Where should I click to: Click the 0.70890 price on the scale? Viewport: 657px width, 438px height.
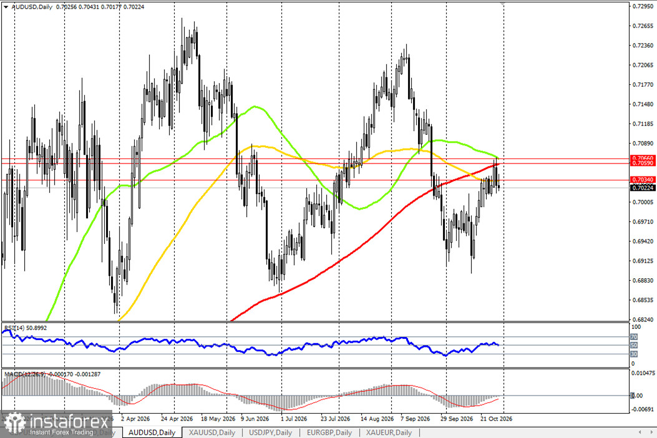click(642, 144)
